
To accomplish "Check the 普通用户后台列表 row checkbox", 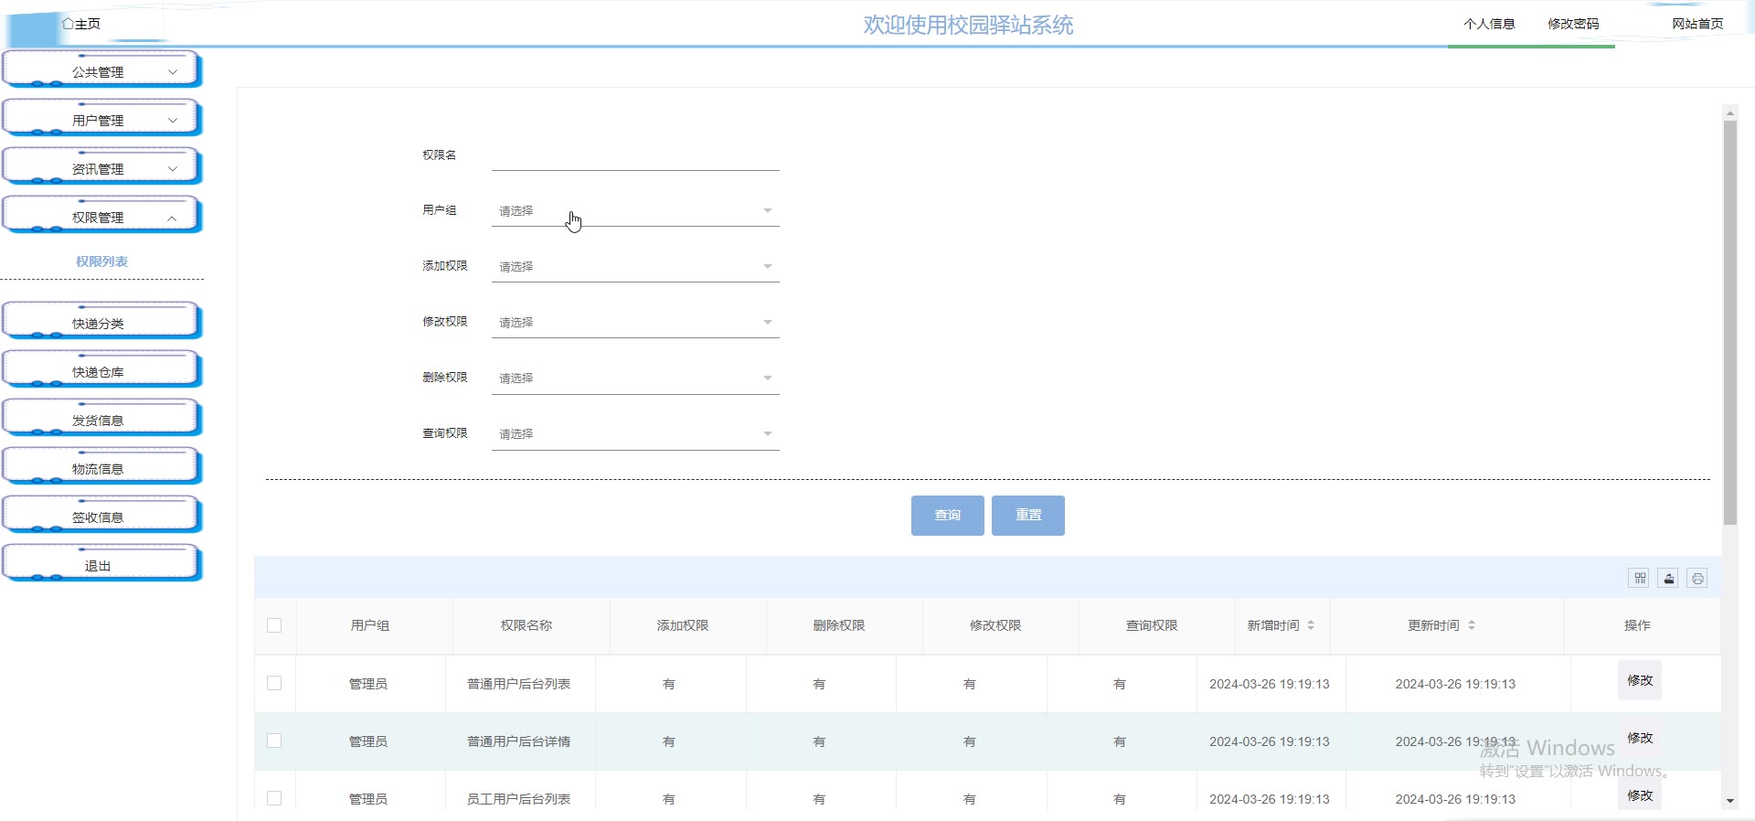I will pos(274,683).
